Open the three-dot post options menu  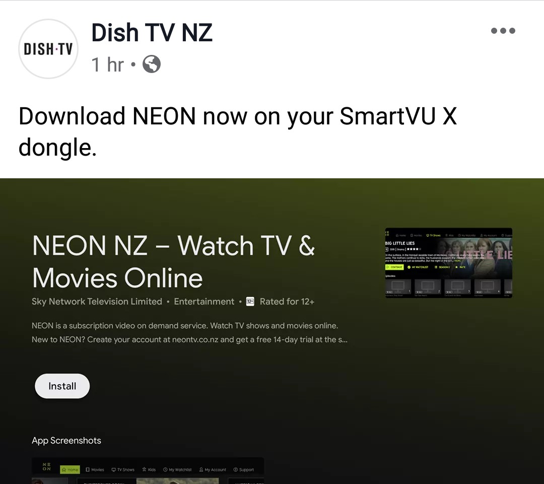coord(503,31)
